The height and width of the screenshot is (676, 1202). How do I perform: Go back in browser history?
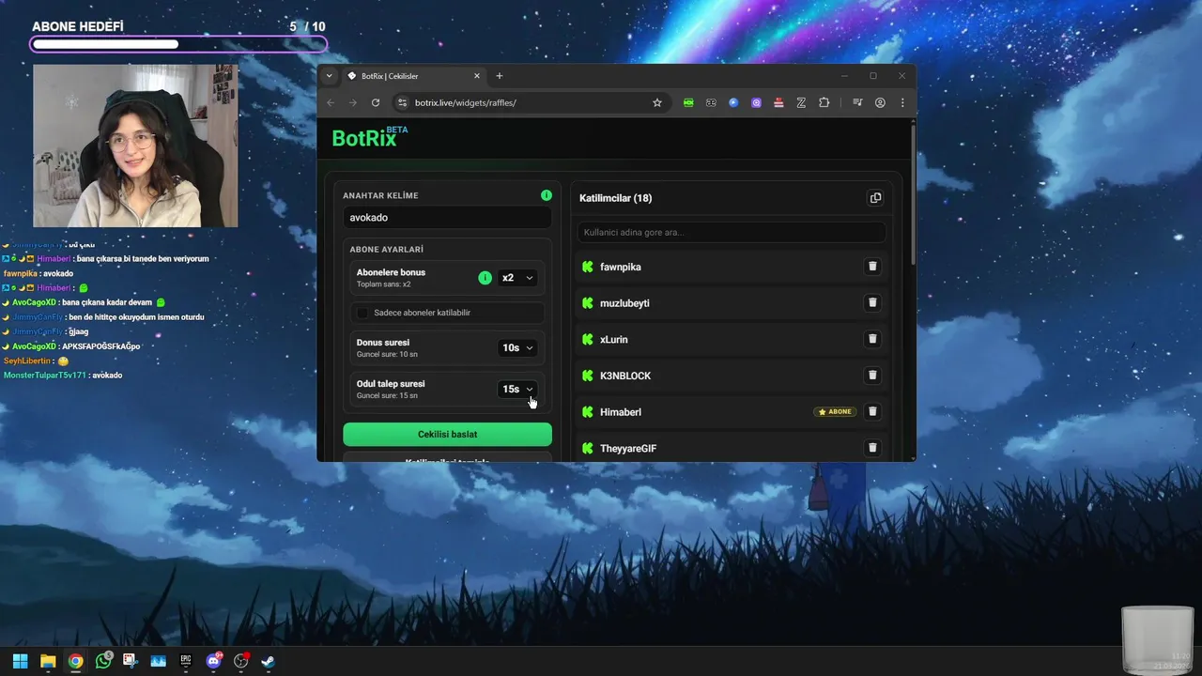point(331,102)
